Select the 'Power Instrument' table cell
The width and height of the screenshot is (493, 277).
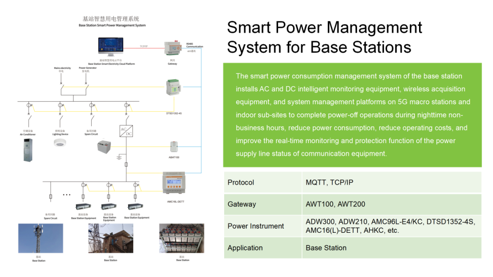pyautogui.click(x=262, y=226)
